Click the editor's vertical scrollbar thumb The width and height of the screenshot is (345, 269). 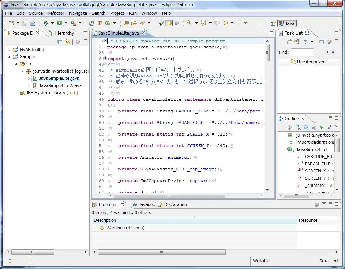(x=267, y=53)
